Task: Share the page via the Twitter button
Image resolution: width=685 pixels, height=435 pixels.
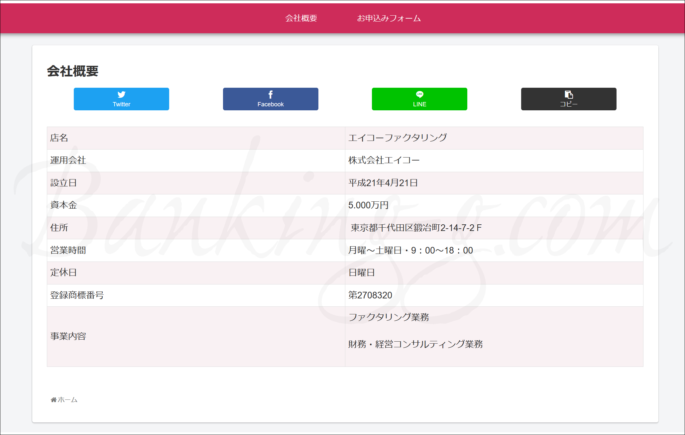Action: point(121,99)
